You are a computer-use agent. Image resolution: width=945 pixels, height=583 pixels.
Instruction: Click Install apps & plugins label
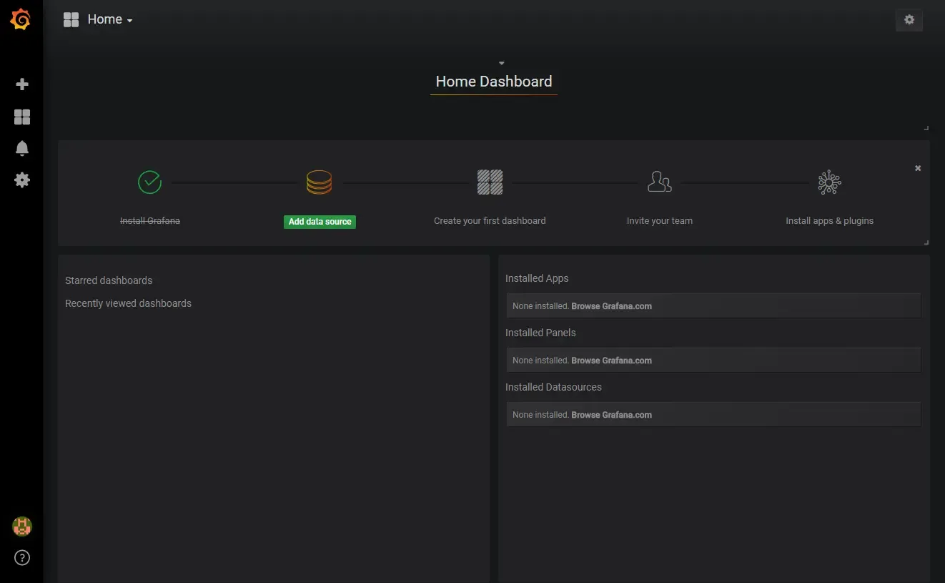pos(830,221)
